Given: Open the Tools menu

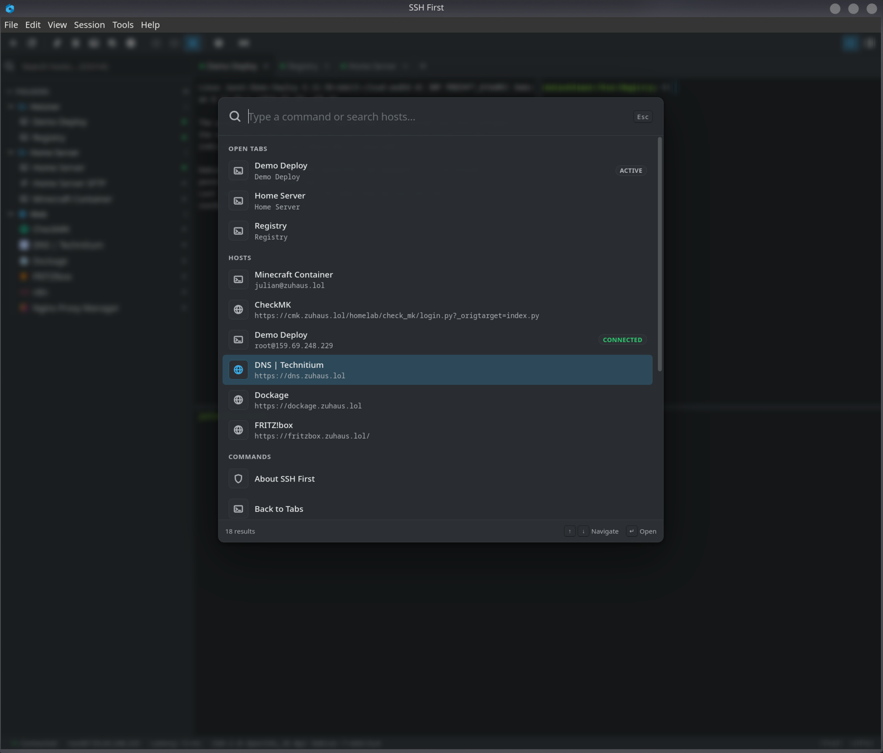Looking at the screenshot, I should click(123, 25).
